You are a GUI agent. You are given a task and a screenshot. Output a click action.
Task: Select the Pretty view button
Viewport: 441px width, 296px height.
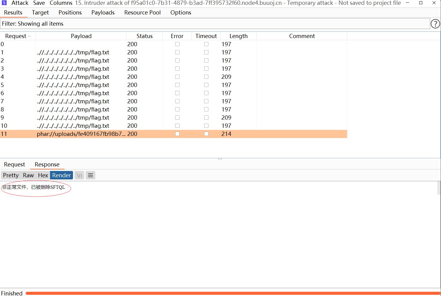click(x=11, y=175)
